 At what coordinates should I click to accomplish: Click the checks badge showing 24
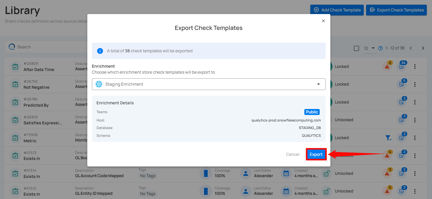pos(402,66)
